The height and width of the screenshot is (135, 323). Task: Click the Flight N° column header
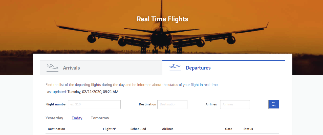(x=110, y=129)
